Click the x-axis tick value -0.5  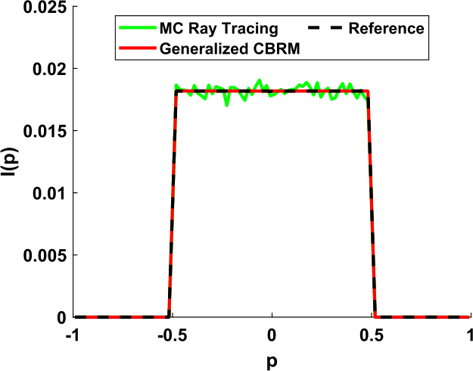(171, 335)
